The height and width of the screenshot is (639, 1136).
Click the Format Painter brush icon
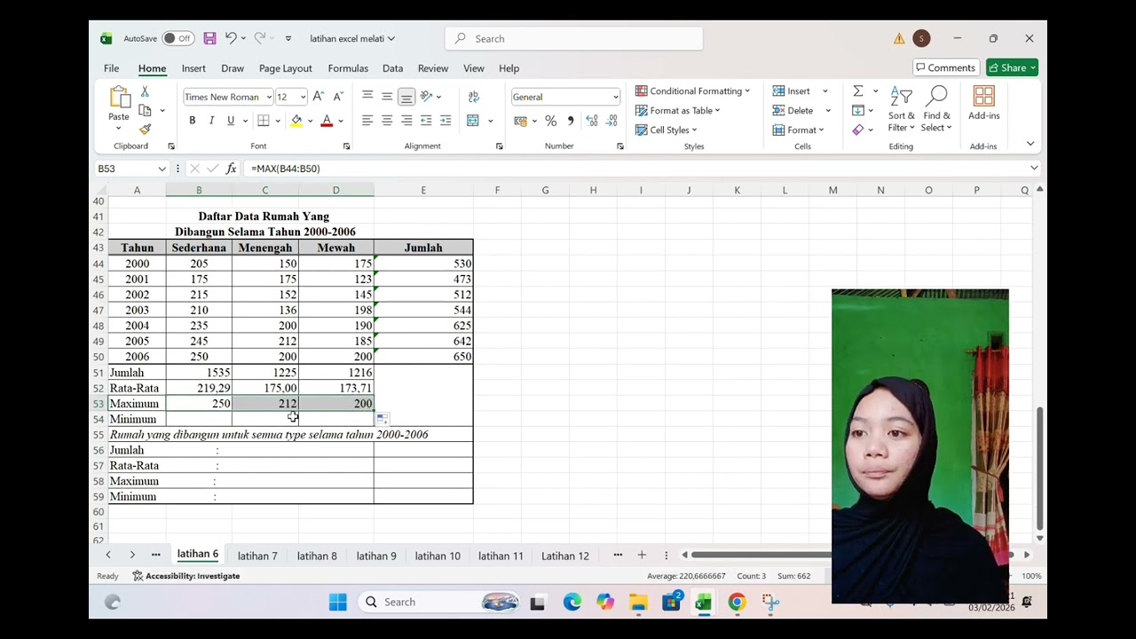coord(145,129)
